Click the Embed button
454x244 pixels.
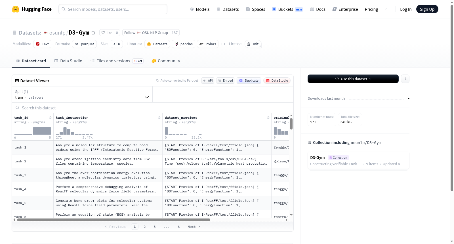pos(225,80)
